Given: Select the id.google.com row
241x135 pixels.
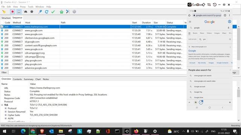Looking at the screenshot, I should pos(93,42).
